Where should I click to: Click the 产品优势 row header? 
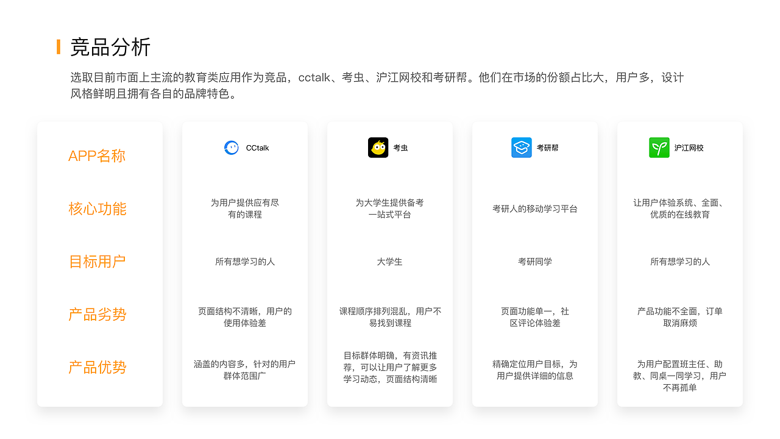point(97,366)
